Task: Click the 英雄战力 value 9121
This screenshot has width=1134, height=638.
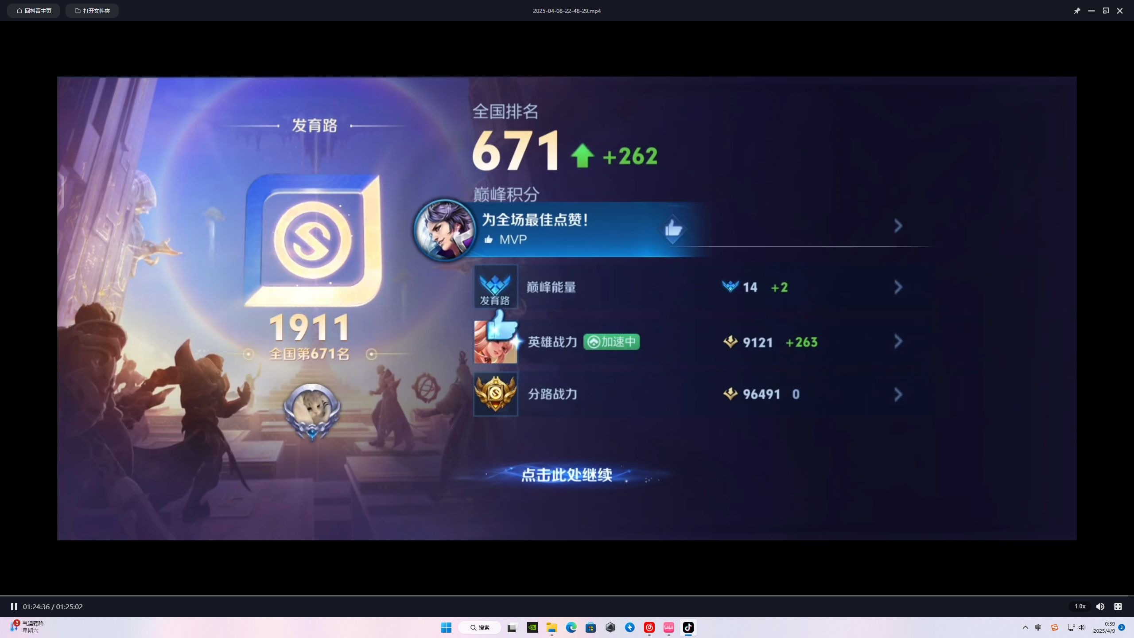Action: (x=757, y=342)
